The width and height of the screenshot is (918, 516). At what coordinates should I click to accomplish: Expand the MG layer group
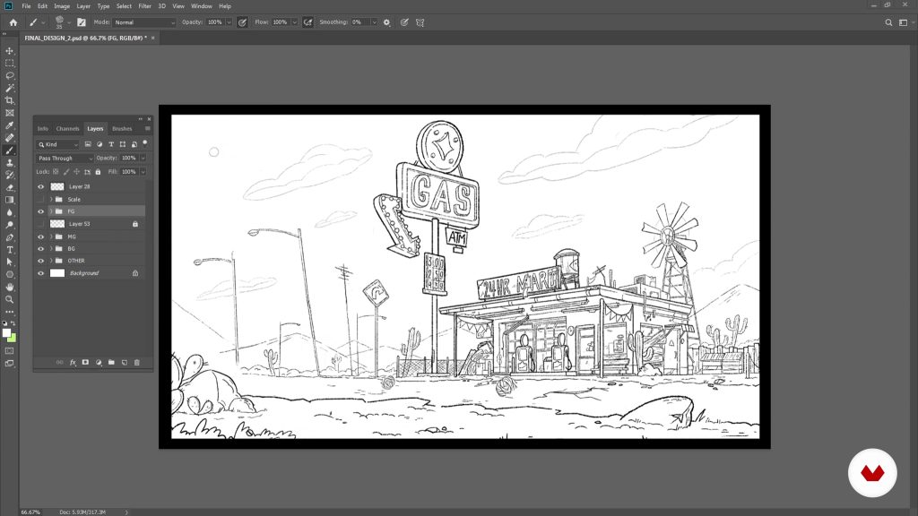click(50, 236)
